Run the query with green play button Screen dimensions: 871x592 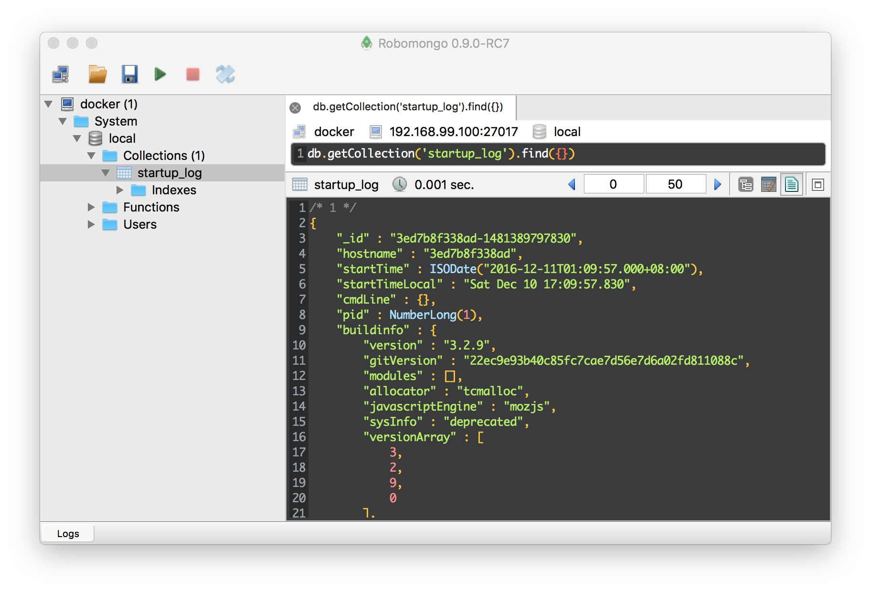[x=160, y=74]
